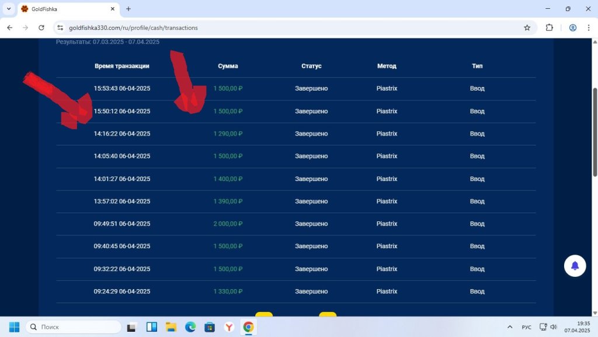Viewport: 598px width, 337px height.
Task: Reload the page with the refresh icon
Action: coord(41,27)
